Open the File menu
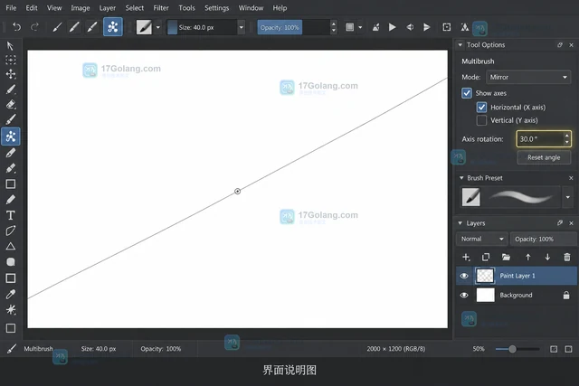Viewport: 579px width, 386px height. [x=11, y=8]
